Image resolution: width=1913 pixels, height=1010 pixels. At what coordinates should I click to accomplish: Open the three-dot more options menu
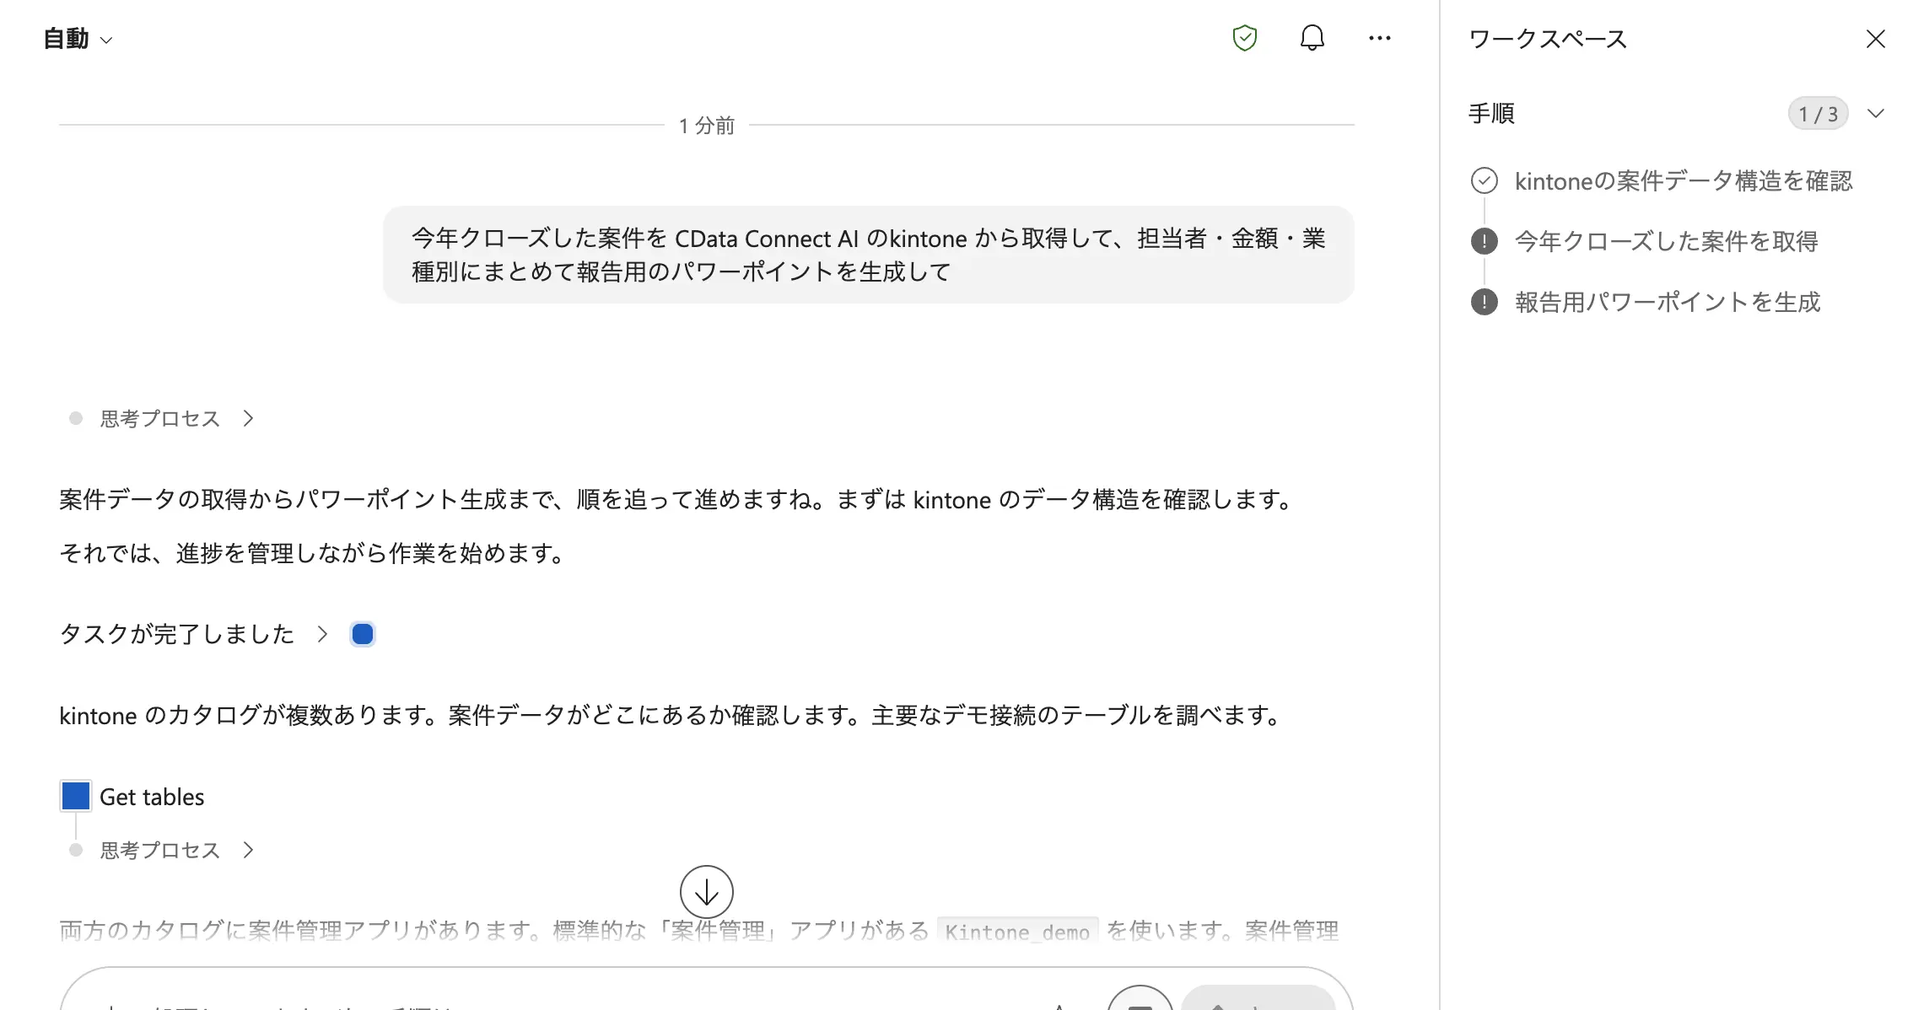pos(1380,38)
